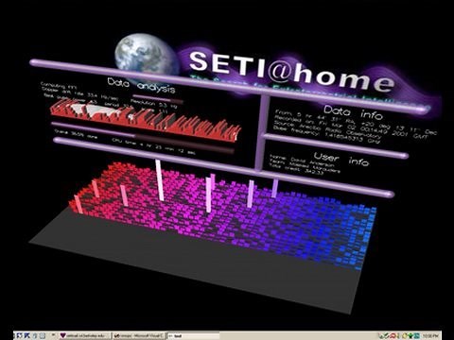Select the 'User info' heading
Screen dimensions: 454x340
[341, 159]
